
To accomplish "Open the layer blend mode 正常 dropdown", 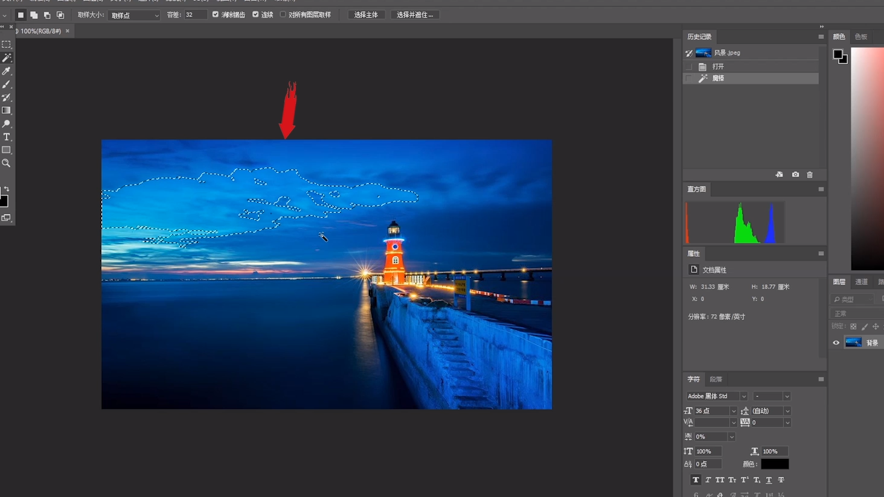I will 857,314.
